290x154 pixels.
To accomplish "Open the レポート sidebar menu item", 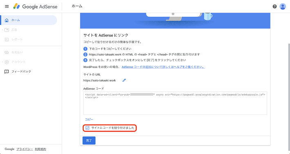I will click(29, 39).
